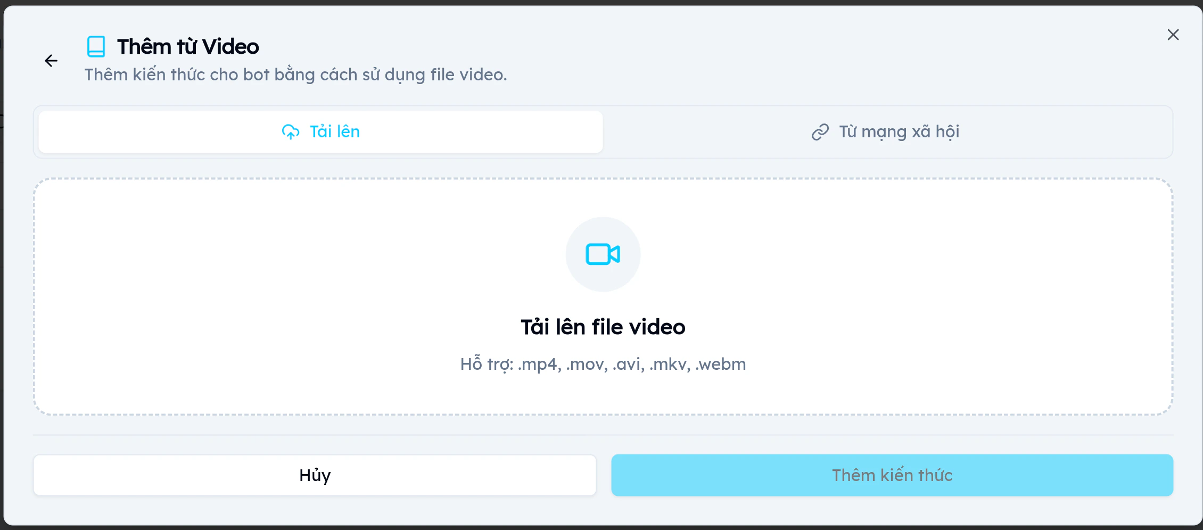Click the supported formats text line

coord(603,364)
